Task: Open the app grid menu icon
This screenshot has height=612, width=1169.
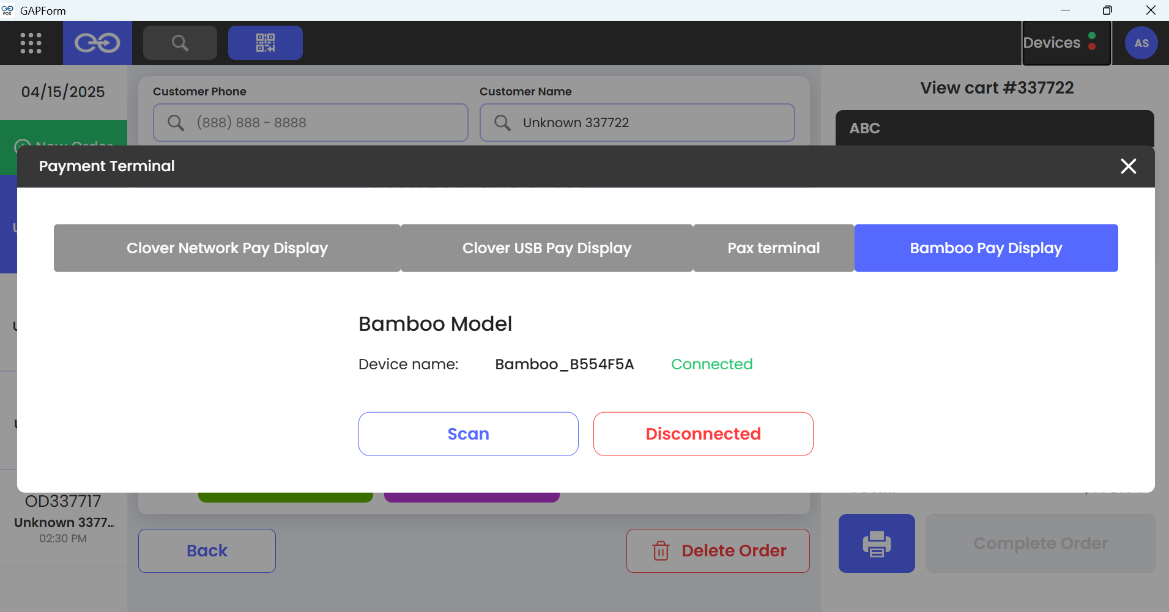Action: click(31, 43)
